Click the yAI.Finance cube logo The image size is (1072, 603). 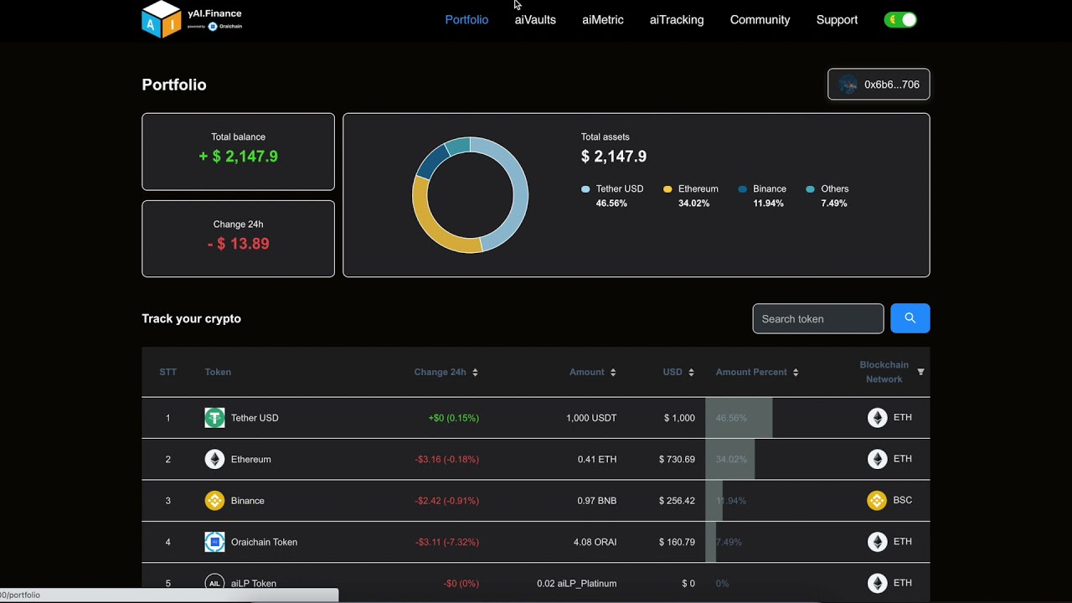pos(162,19)
